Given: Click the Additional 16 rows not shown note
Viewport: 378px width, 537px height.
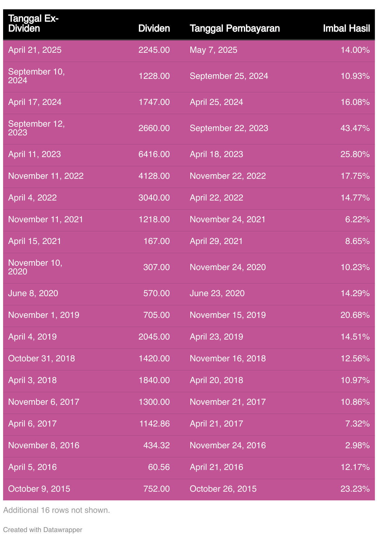Looking at the screenshot, I should click(x=57, y=510).
